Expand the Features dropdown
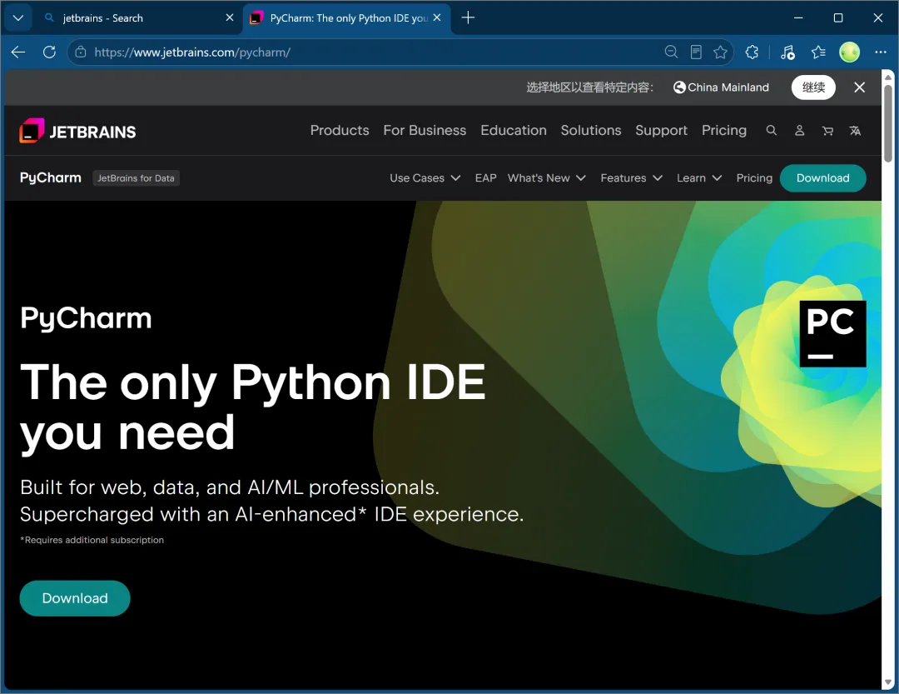The height and width of the screenshot is (694, 899). (631, 178)
